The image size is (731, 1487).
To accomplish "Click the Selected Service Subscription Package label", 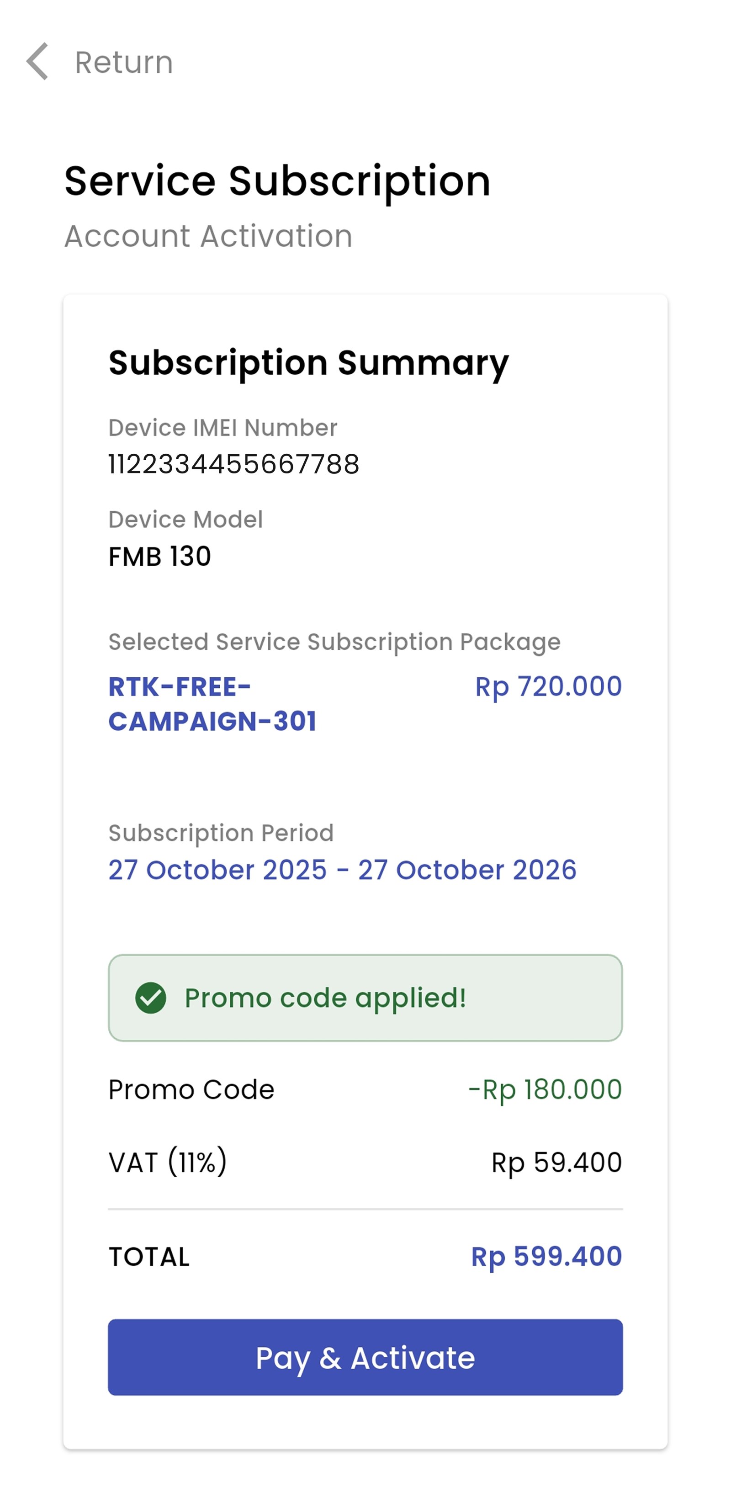I will [334, 642].
